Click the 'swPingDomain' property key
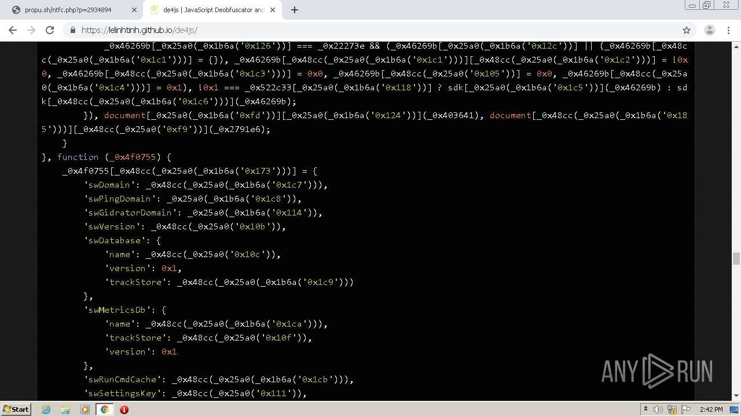Screen dimensions: 741x417 click(x=119, y=199)
